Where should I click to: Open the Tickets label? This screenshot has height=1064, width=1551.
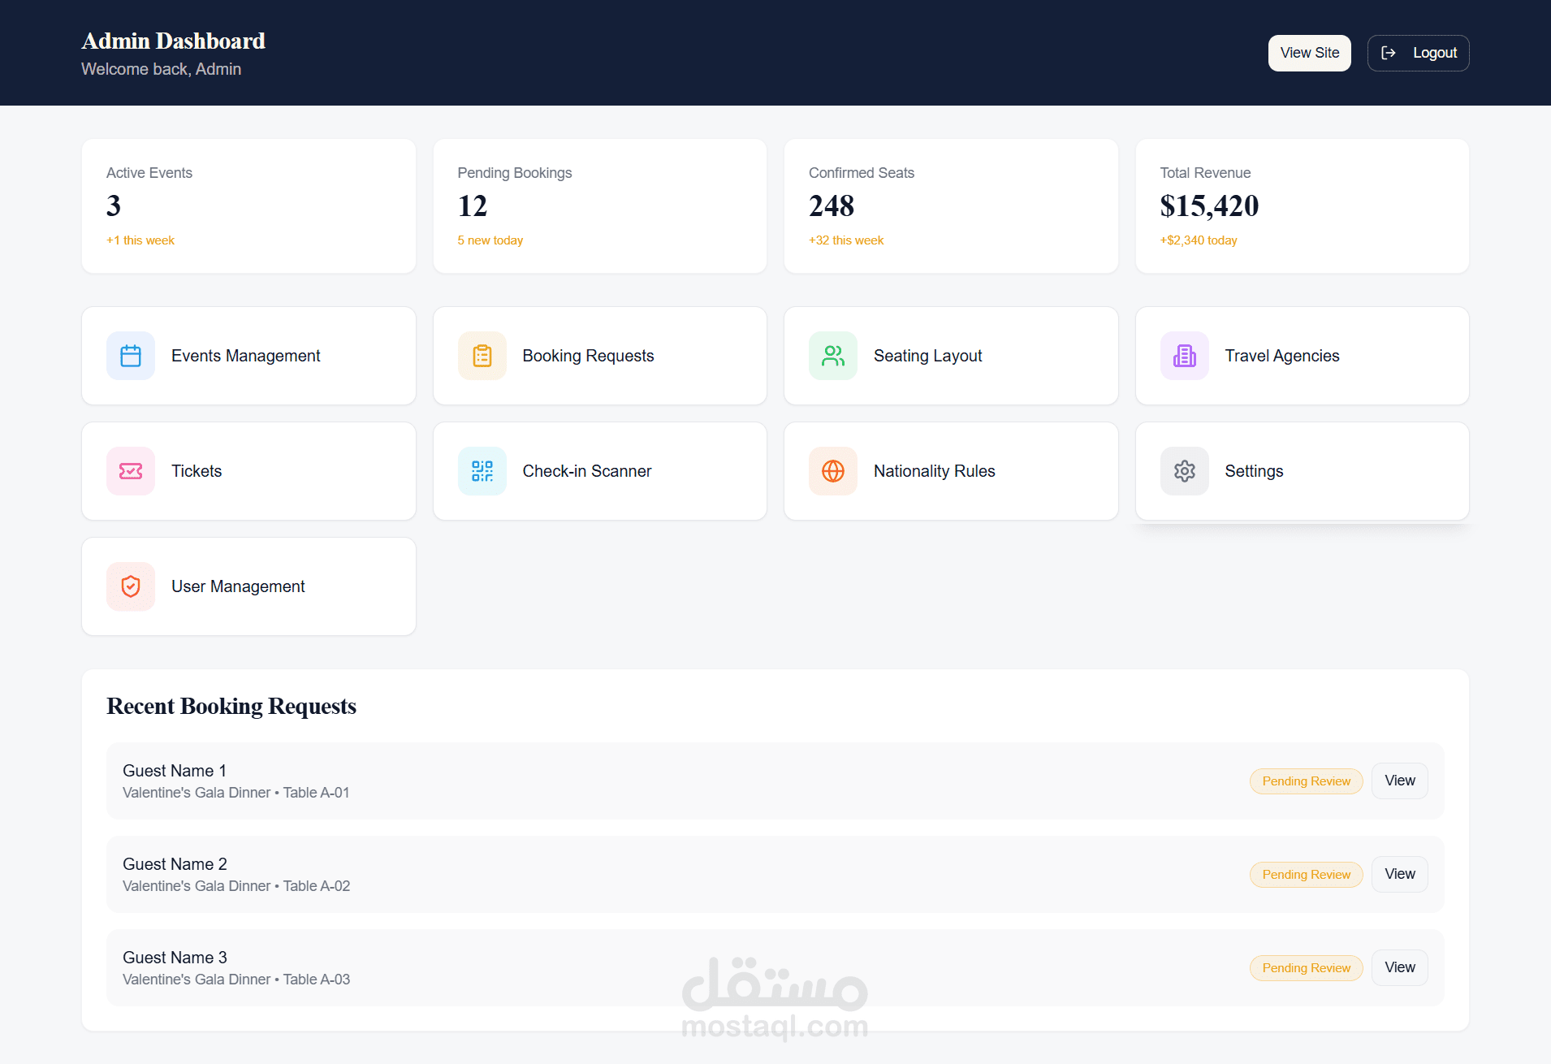click(197, 471)
